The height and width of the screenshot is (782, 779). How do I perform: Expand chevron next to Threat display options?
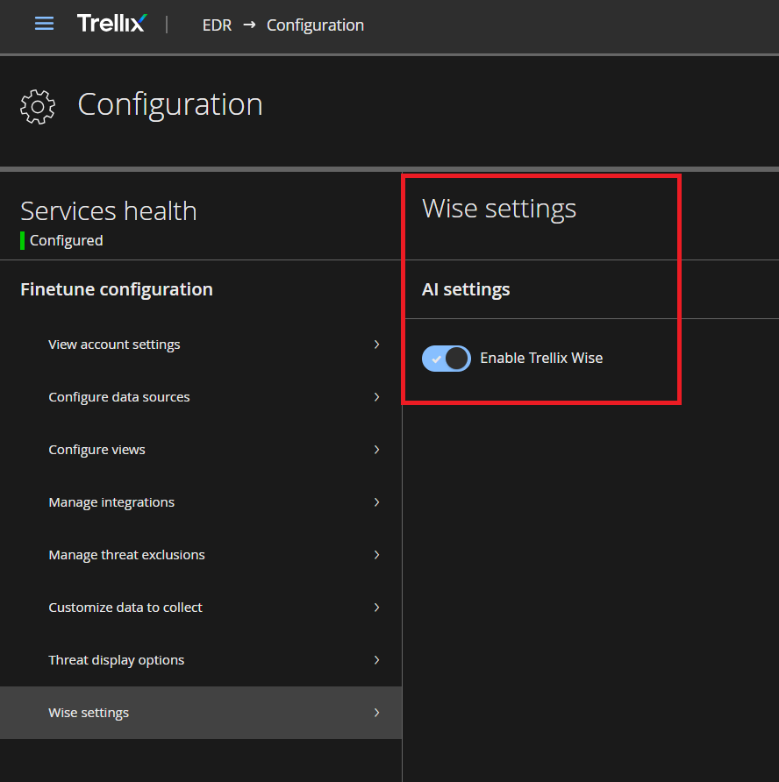[x=376, y=660]
